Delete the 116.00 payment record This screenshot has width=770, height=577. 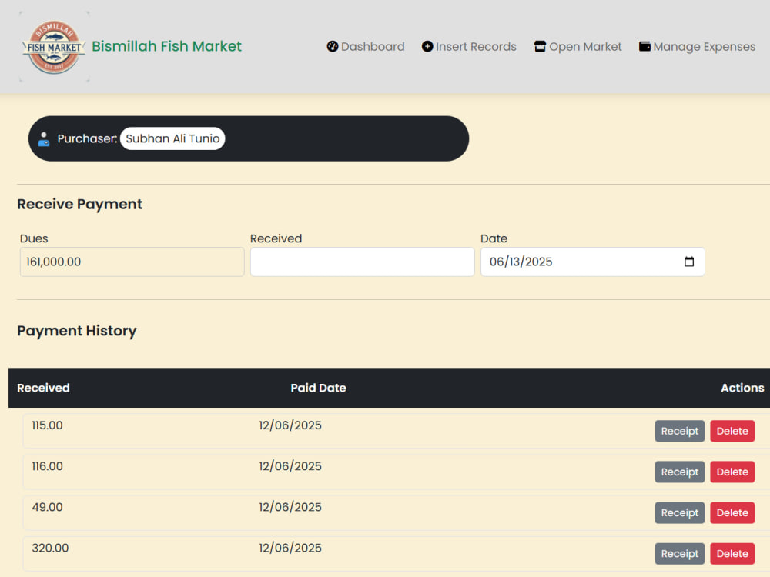(732, 472)
